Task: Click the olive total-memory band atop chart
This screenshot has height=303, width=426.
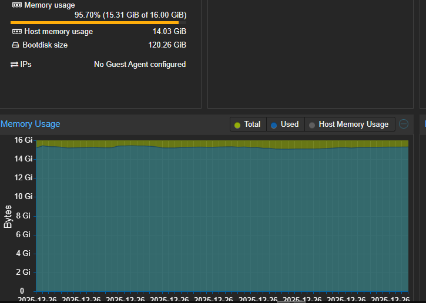Action: pos(222,143)
